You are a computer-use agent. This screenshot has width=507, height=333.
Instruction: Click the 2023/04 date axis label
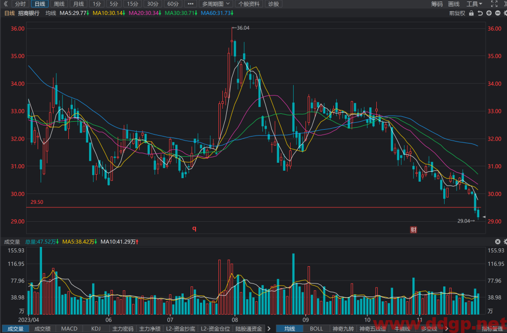point(28,320)
